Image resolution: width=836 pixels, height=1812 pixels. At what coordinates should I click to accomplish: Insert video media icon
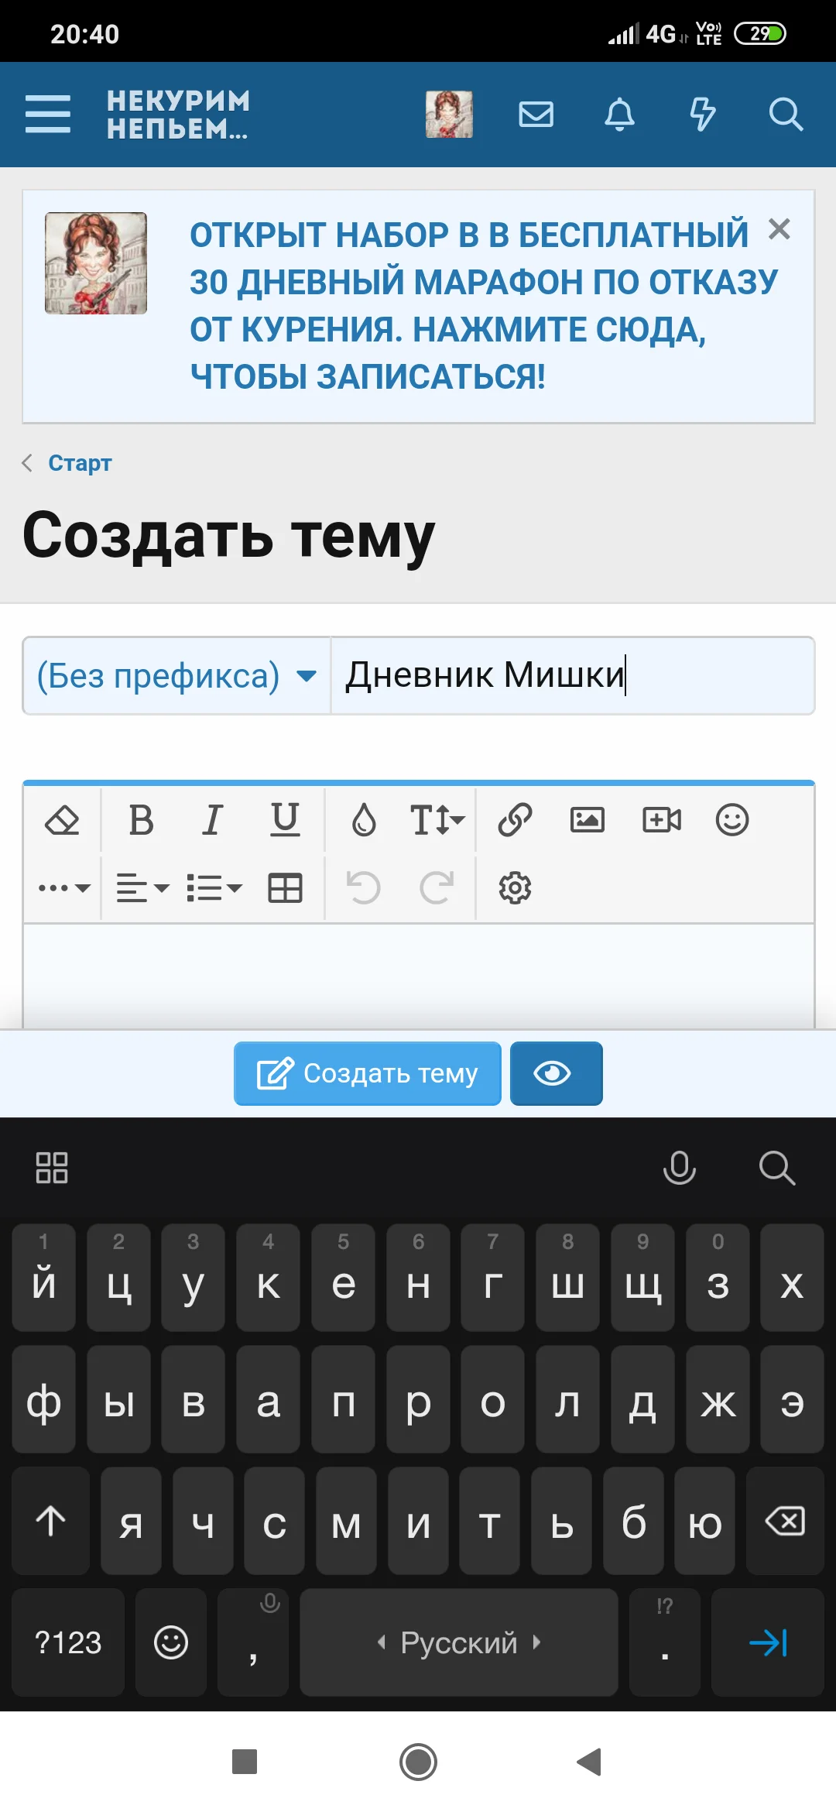click(662, 820)
